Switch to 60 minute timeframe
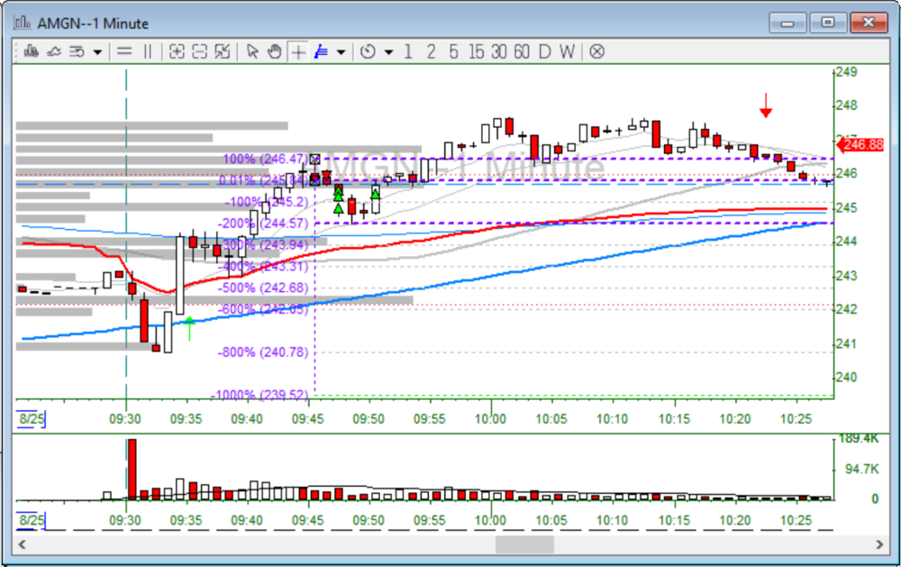Screen dimensions: 901x567 click(x=521, y=51)
